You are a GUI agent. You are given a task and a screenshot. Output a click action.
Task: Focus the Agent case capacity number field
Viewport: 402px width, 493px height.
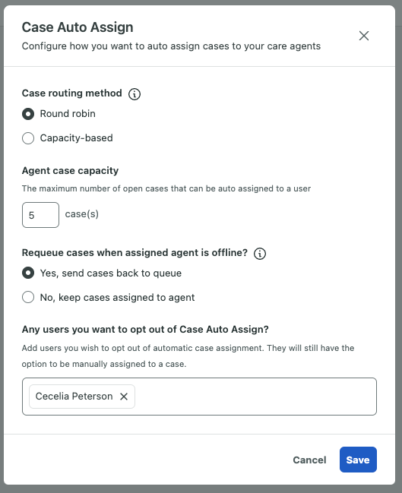coord(40,215)
